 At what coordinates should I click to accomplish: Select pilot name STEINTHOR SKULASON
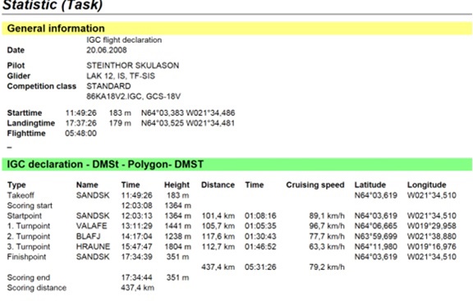[133, 66]
